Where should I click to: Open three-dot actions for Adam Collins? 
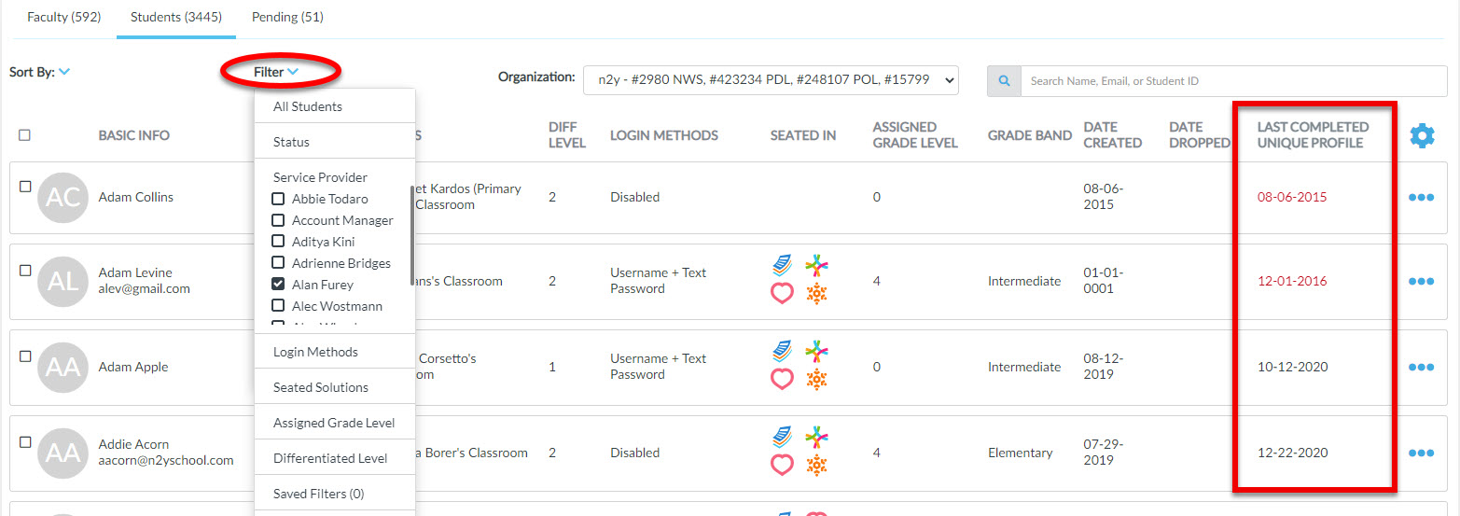pyautogui.click(x=1421, y=197)
